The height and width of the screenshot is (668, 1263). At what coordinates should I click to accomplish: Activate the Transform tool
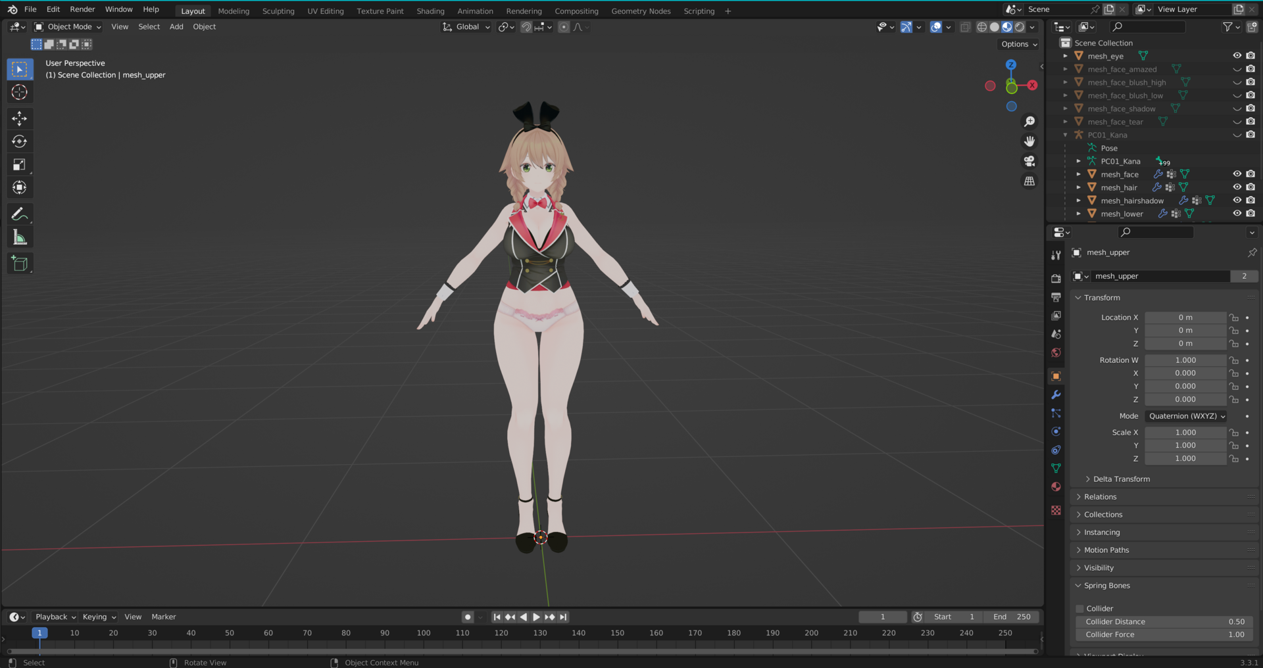[x=20, y=187]
